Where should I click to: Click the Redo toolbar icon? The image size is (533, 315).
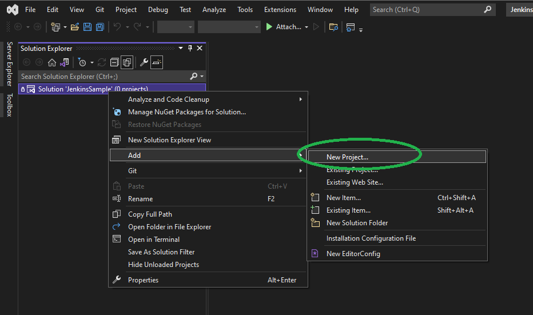coord(137,26)
